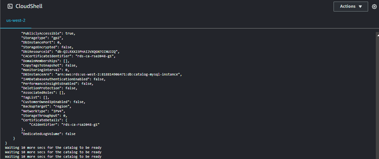Screen dimensions: 379x159
Task: Click the "DedicatedLogVolume" output line
Action: (x=48, y=134)
